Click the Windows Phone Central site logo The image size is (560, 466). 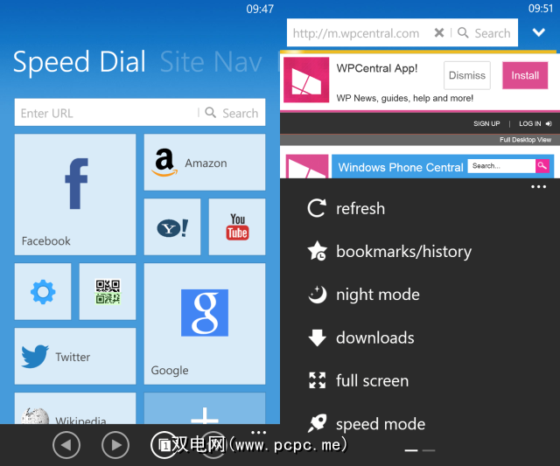point(307,166)
